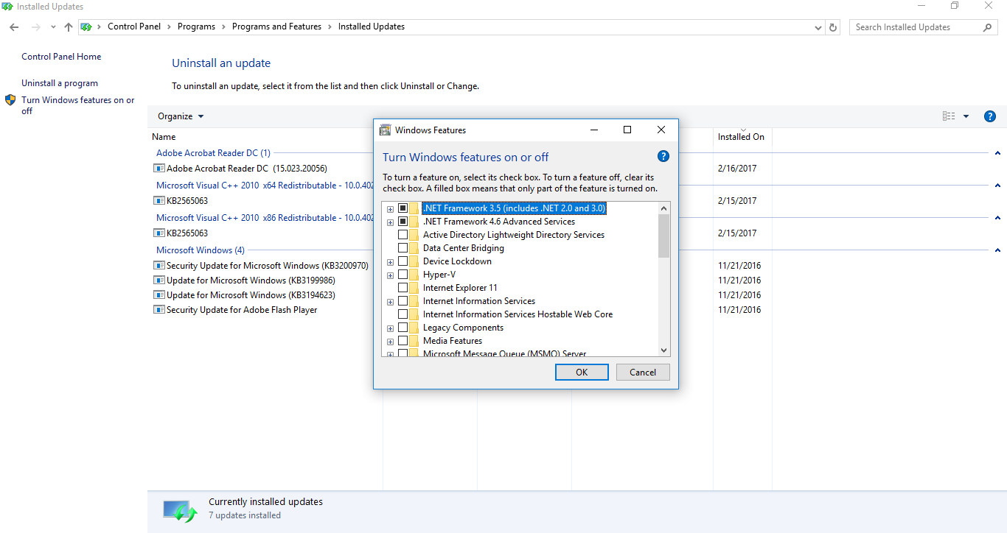This screenshot has width=1007, height=533.
Task: Check the Internet Explorer 11 box
Action: [x=403, y=288]
